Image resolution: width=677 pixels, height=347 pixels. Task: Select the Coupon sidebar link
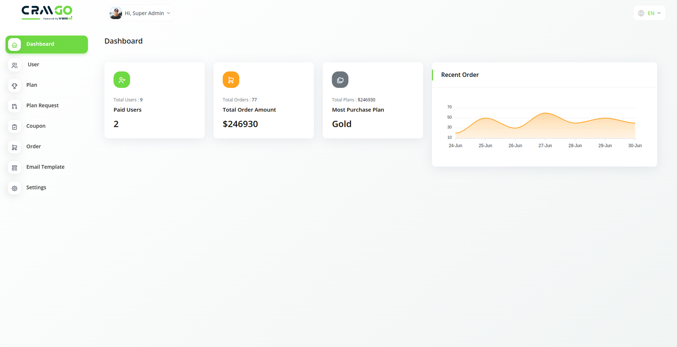(x=36, y=126)
